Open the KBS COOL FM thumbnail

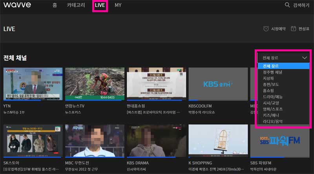click(218, 83)
